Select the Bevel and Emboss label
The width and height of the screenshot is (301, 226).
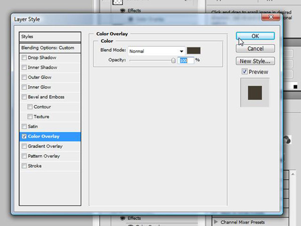tap(46, 97)
